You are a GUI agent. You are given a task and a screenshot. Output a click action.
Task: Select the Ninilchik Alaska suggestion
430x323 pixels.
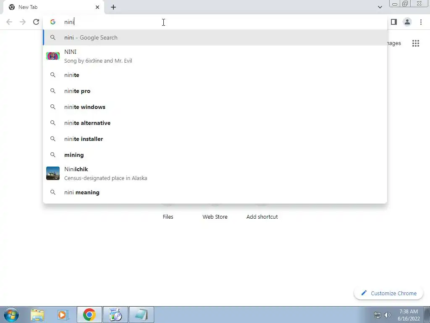215,173
